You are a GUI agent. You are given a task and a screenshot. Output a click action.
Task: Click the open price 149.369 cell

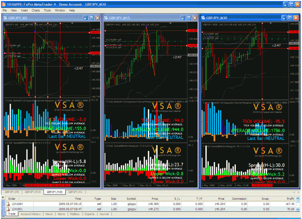point(154,204)
